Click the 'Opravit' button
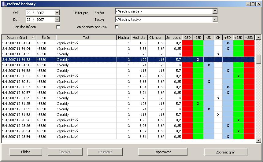The width and height of the screenshot is (263, 162). pyautogui.click(x=65, y=152)
